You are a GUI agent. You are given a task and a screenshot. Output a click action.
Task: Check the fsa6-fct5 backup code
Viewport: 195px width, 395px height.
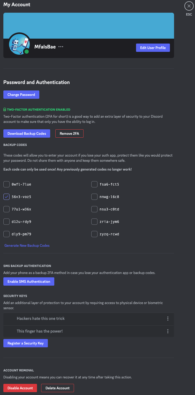point(94,184)
